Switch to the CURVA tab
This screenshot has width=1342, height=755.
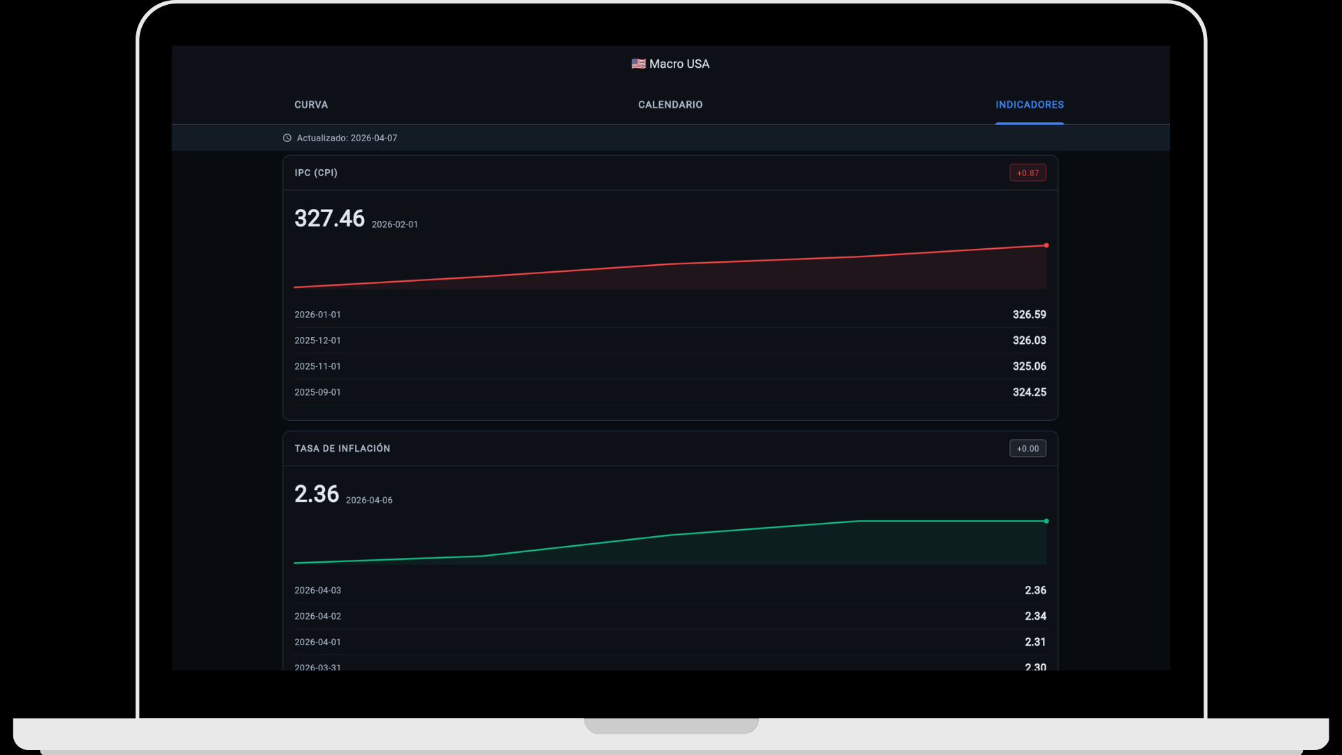[311, 105]
